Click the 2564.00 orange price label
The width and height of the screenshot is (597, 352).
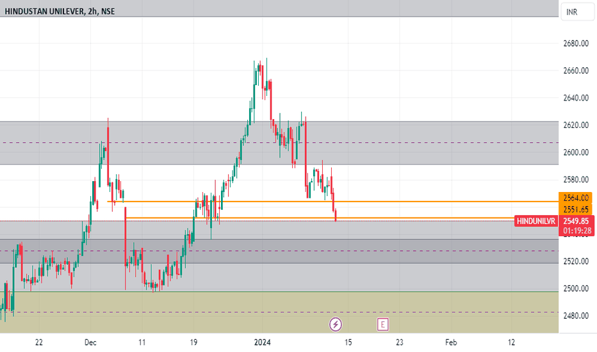coord(575,198)
